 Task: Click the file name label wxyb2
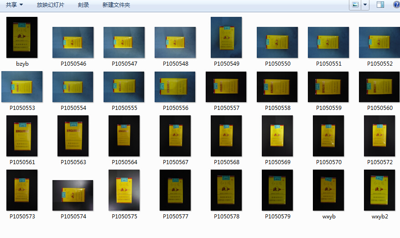pyautogui.click(x=379, y=217)
